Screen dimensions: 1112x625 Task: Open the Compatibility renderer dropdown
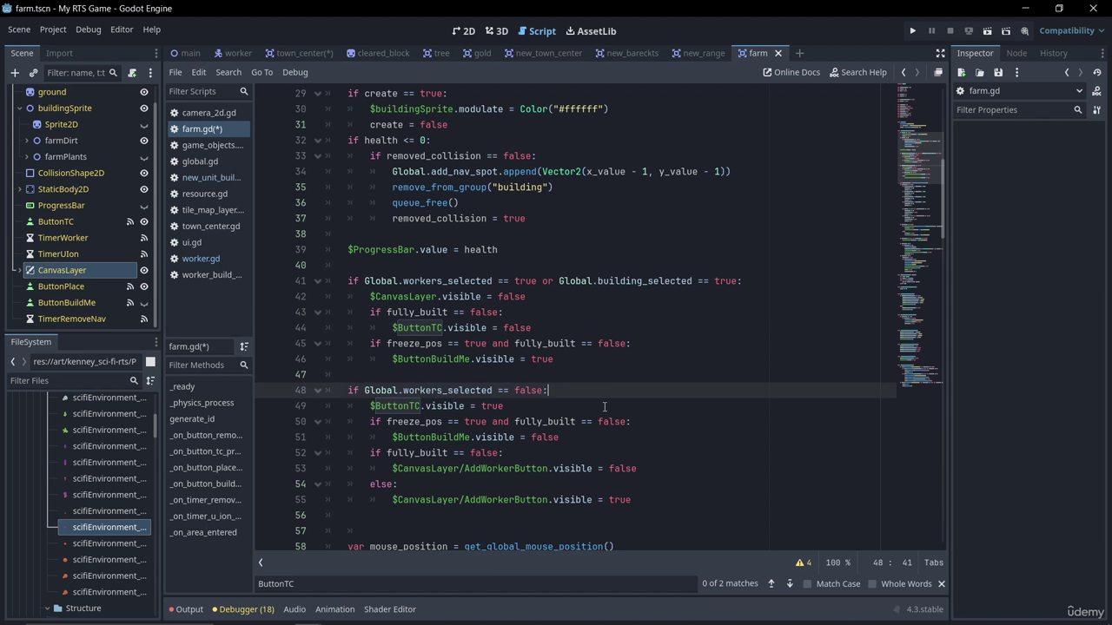(1072, 31)
